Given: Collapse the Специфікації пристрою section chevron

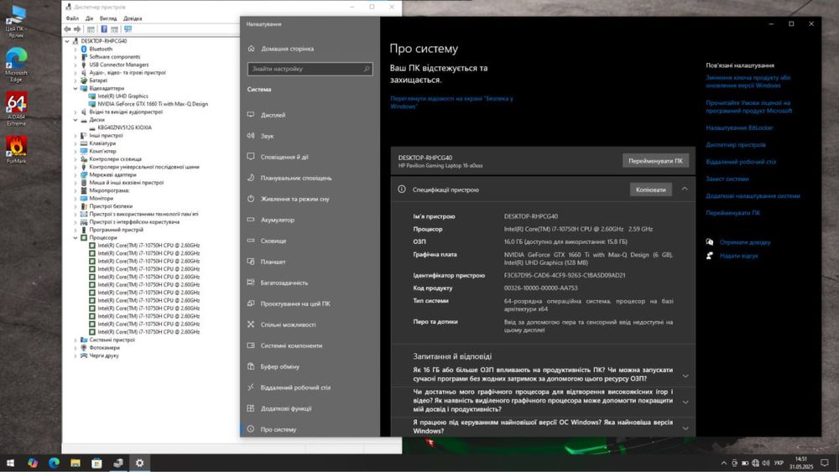Looking at the screenshot, I should point(685,189).
